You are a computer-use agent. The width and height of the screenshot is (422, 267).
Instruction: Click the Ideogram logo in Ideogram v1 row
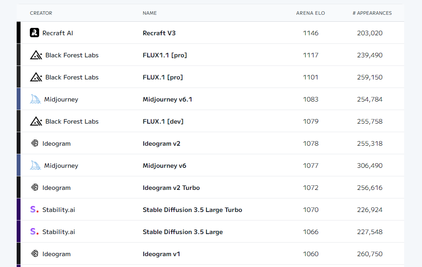(34, 254)
